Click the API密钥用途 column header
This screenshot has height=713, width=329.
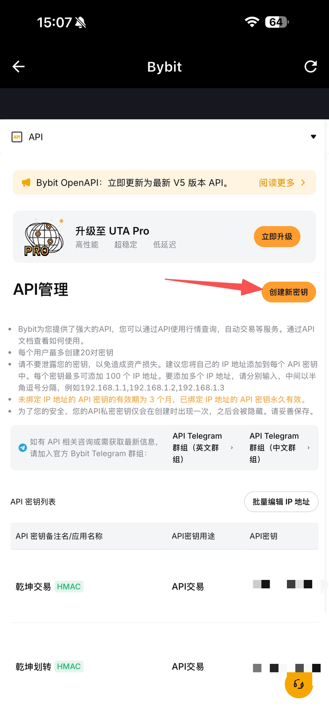193,536
